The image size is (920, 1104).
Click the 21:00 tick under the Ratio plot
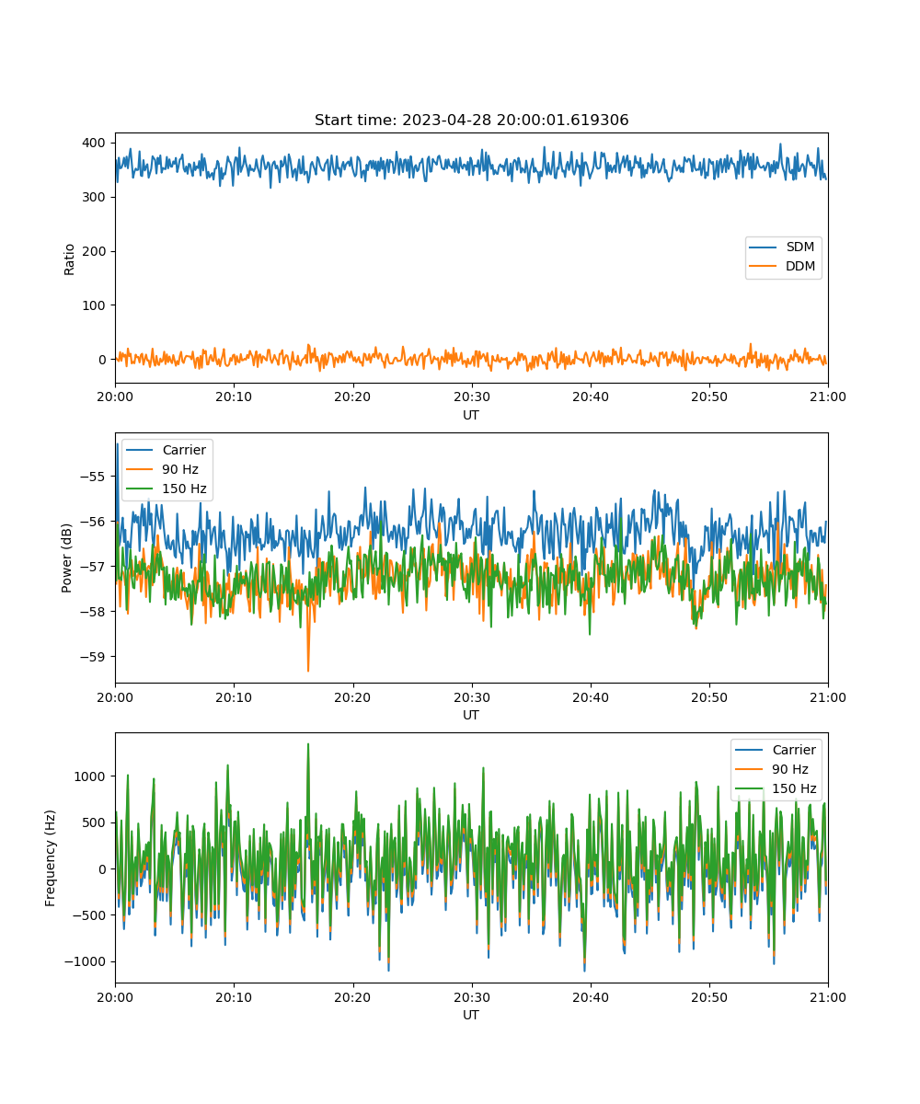pyautogui.click(x=828, y=397)
